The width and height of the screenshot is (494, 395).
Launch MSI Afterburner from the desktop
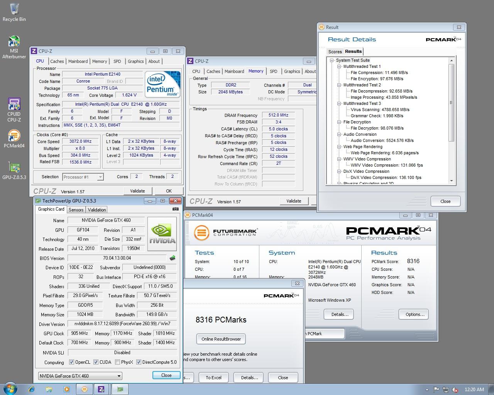pos(14,47)
